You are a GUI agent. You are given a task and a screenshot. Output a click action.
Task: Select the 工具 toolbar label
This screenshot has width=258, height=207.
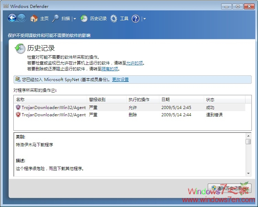click(124, 19)
